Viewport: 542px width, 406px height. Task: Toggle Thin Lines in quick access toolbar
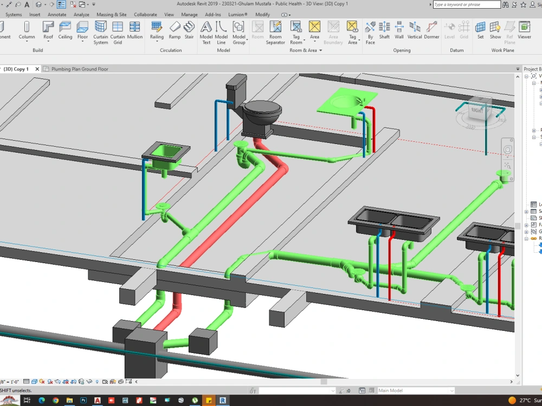coord(61,4)
